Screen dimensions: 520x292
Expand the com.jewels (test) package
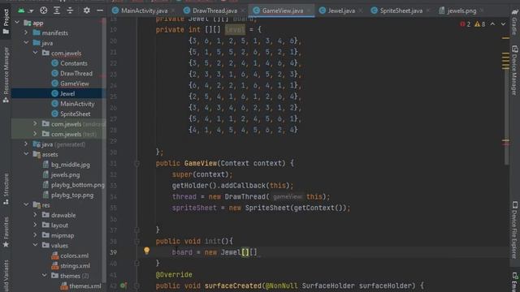35,134
